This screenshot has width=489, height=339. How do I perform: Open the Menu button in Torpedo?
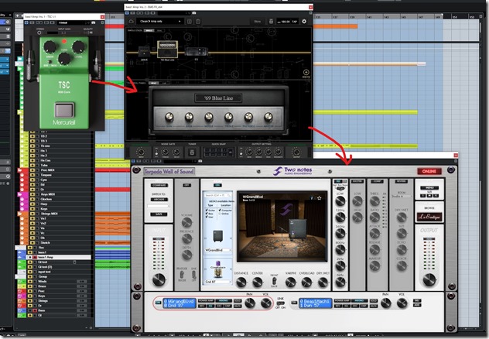428,187
